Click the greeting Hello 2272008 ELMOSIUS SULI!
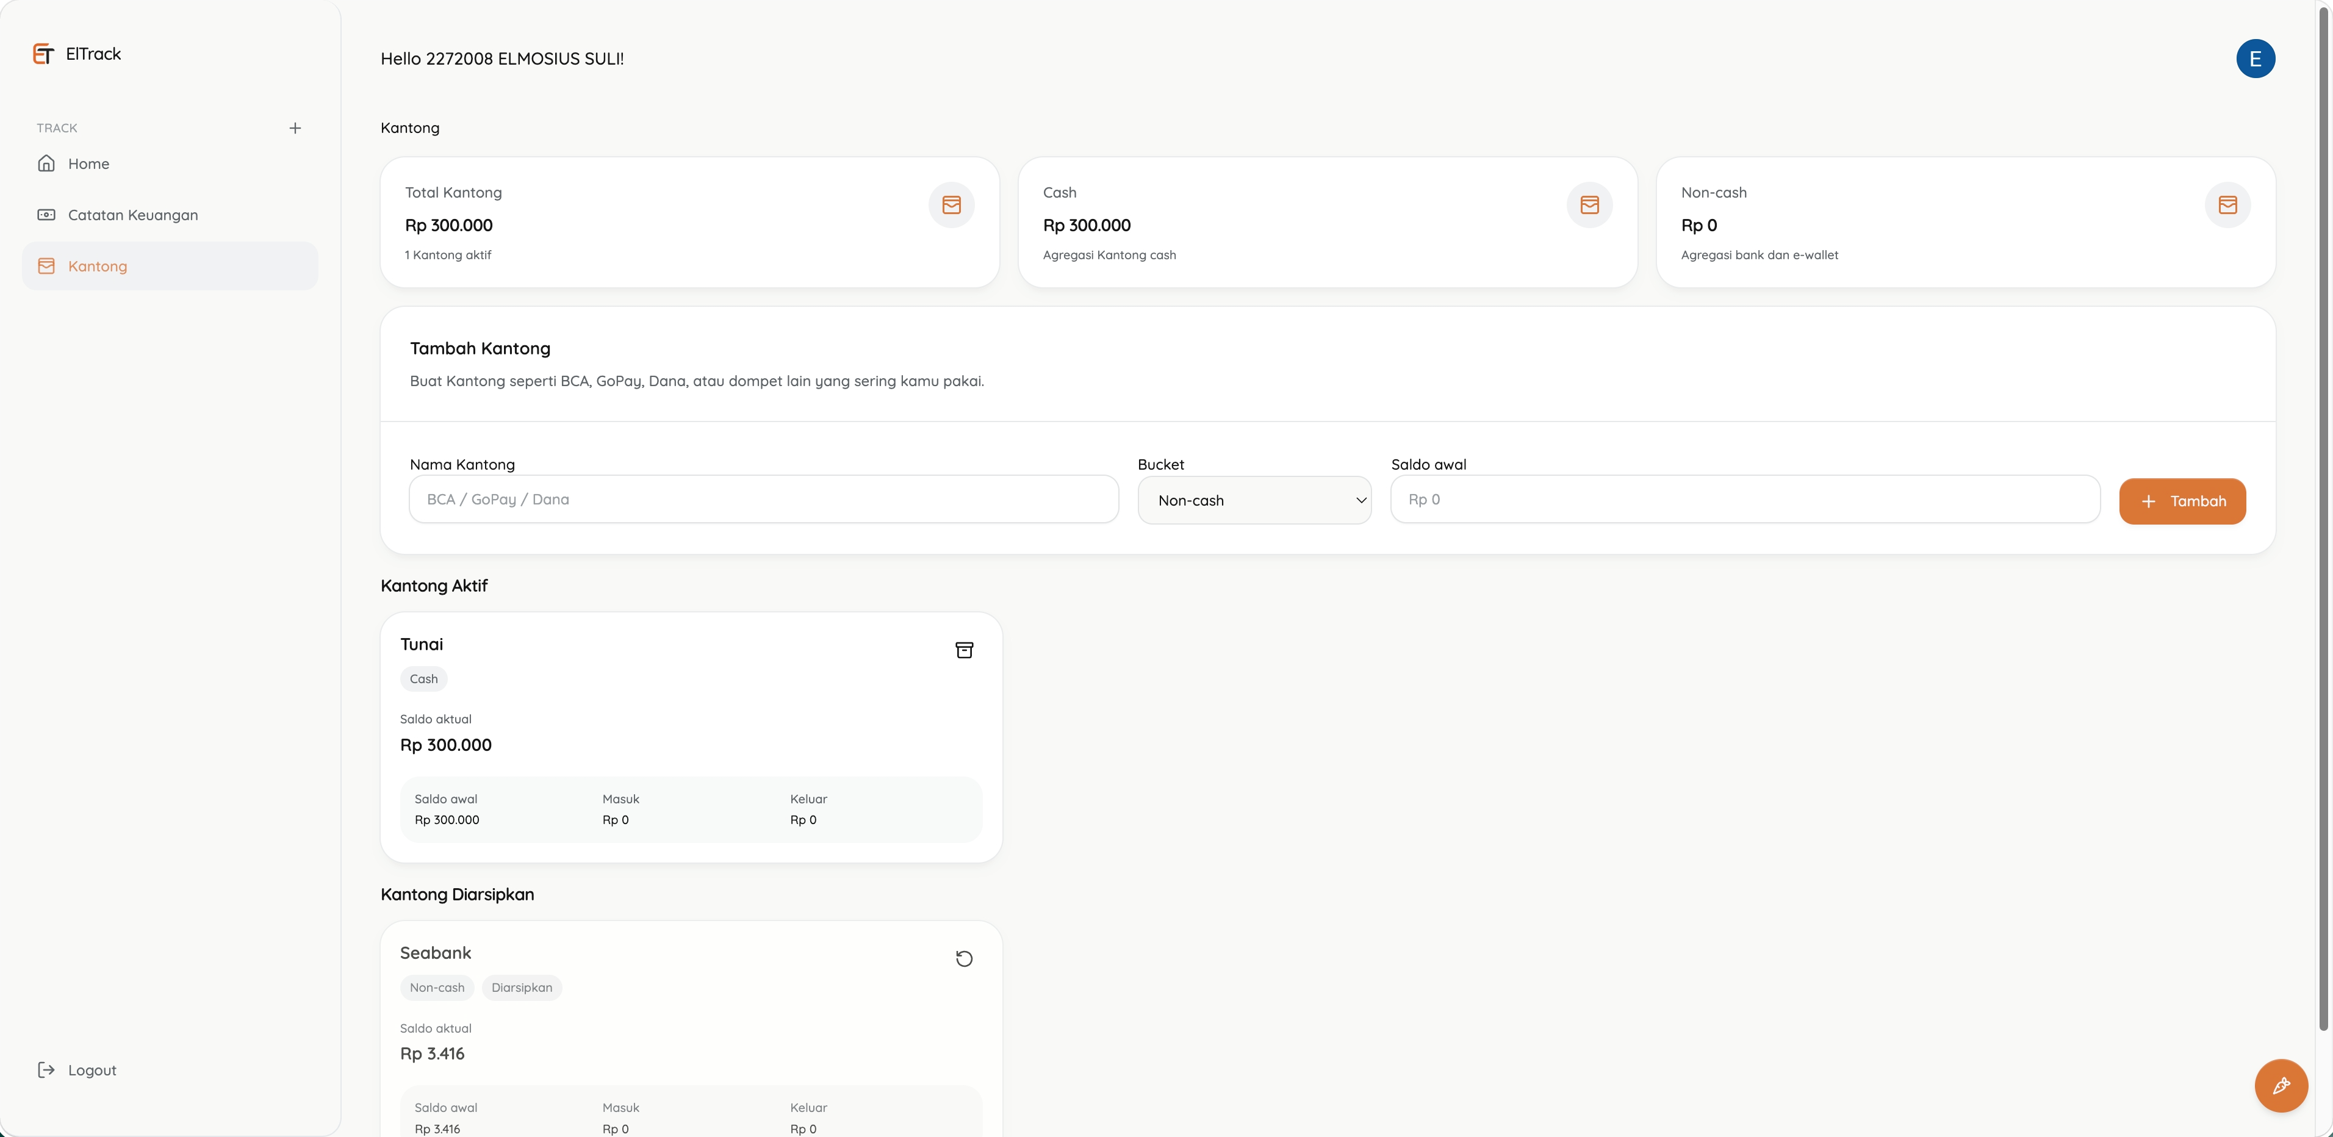 click(501, 59)
